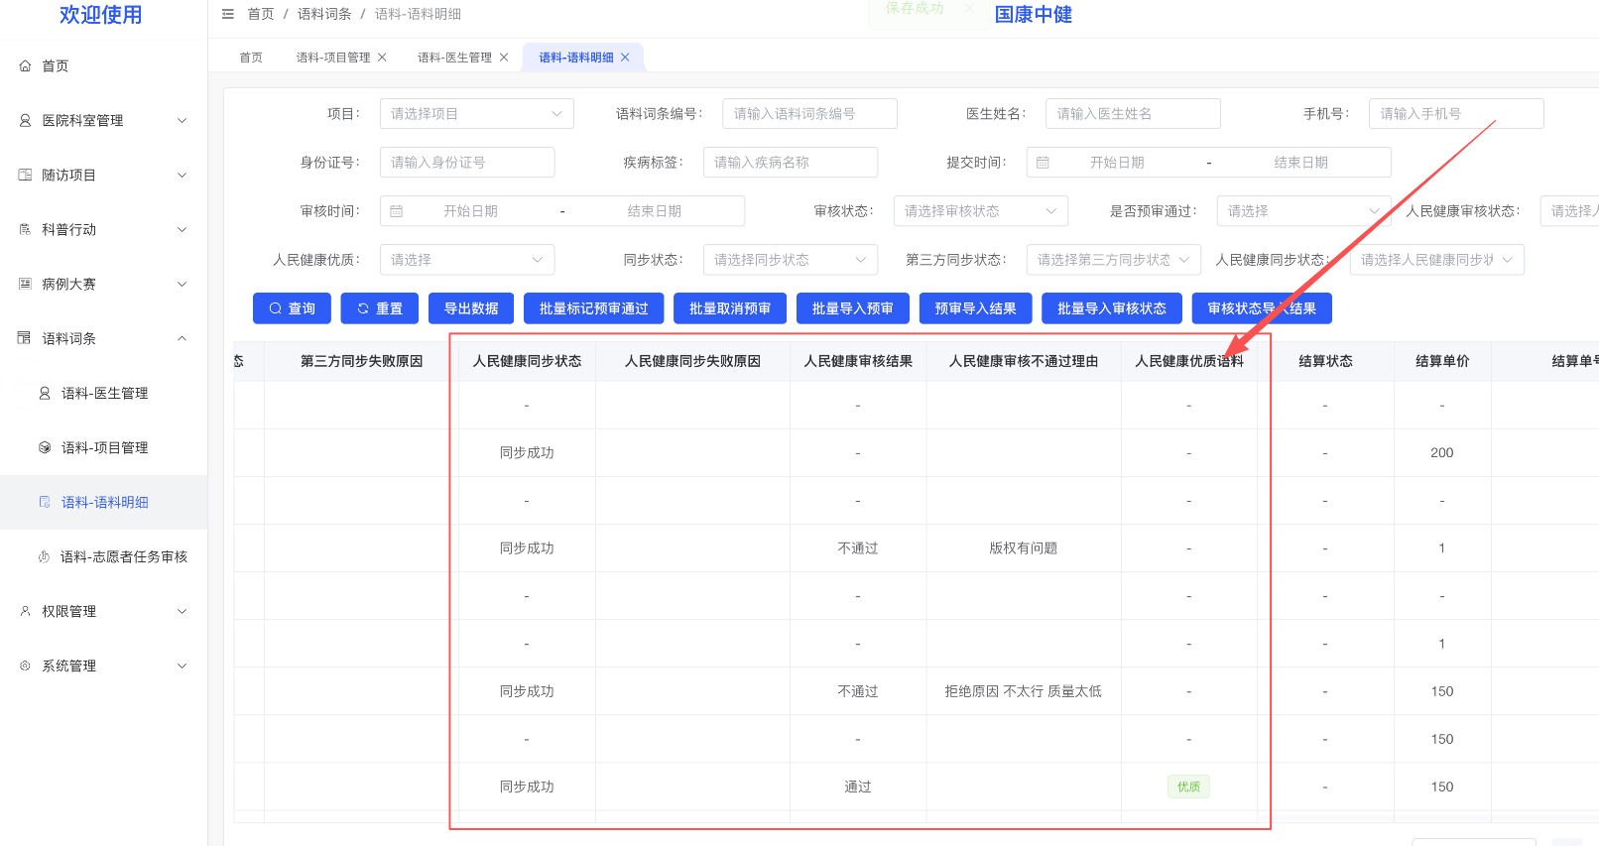The height and width of the screenshot is (846, 1599).
Task: Click the 批量导入审核状态 button
Action: click(1112, 308)
